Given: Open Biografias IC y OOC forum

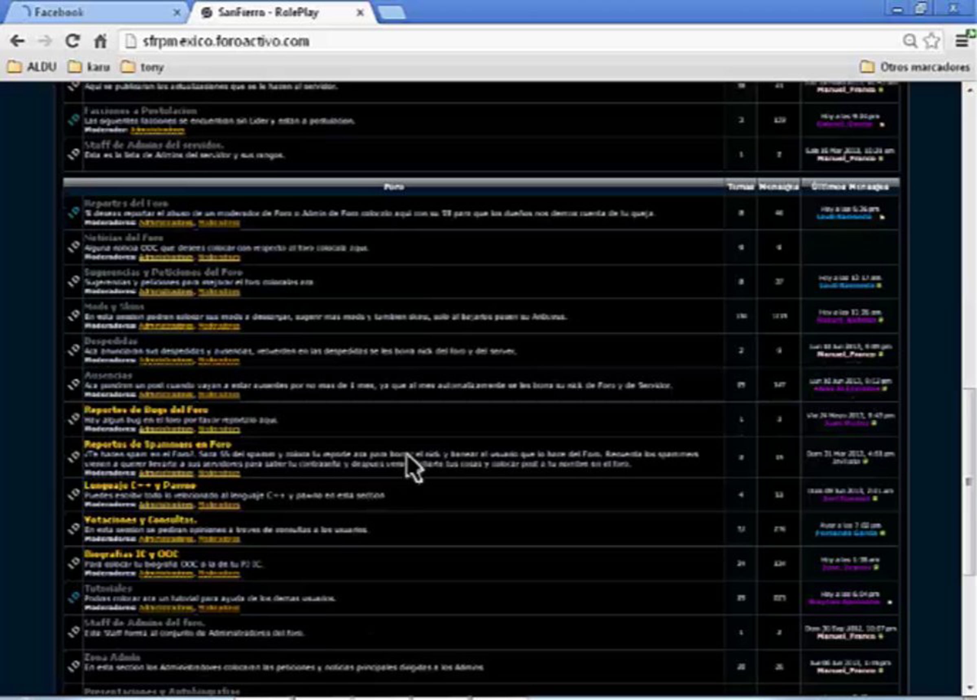Looking at the screenshot, I should [x=131, y=554].
